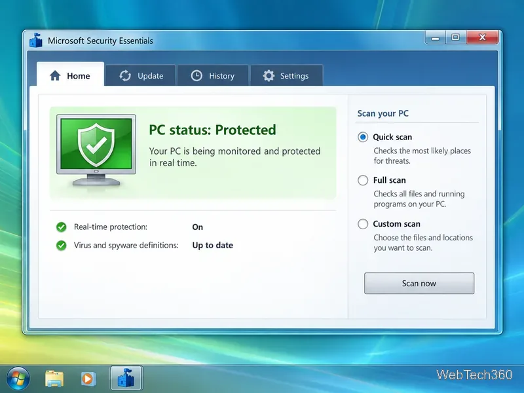Minimize the Microsoft Security Essentials window
The width and height of the screenshot is (524, 393).
(435, 38)
